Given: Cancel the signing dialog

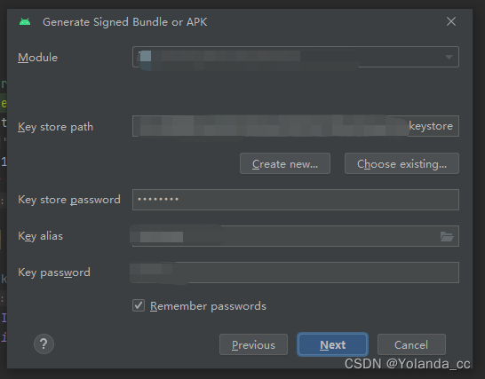Looking at the screenshot, I should pos(411,344).
